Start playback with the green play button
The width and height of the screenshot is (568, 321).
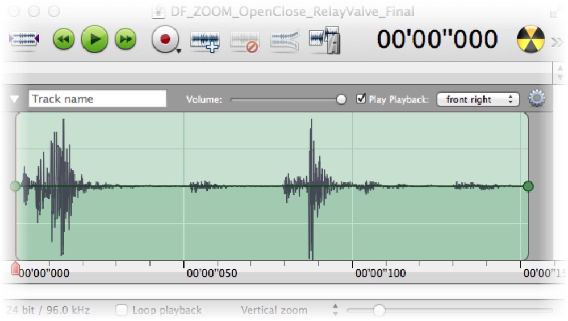pyautogui.click(x=94, y=39)
